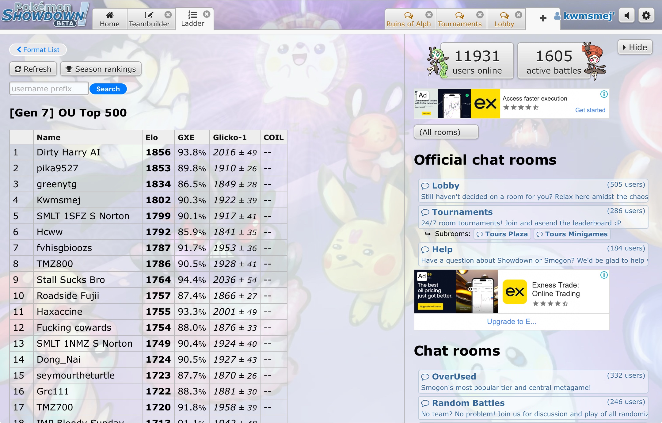The width and height of the screenshot is (662, 423).
Task: Select the Ladder tab
Action: (192, 19)
